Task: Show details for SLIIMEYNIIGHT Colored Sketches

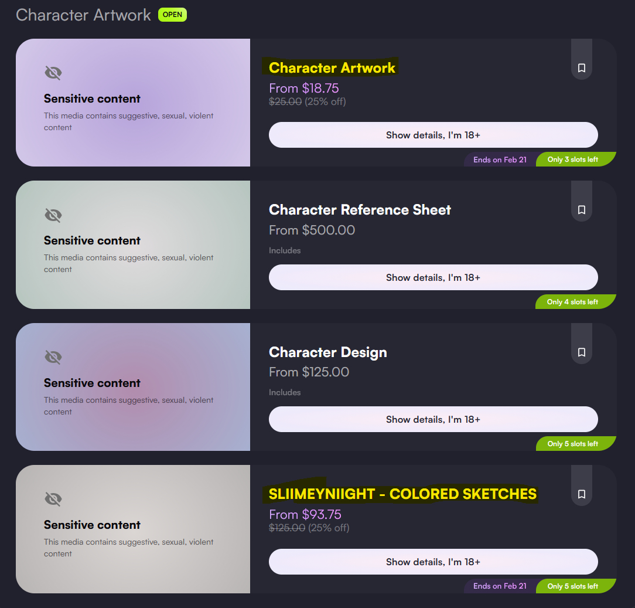Action: point(433,562)
